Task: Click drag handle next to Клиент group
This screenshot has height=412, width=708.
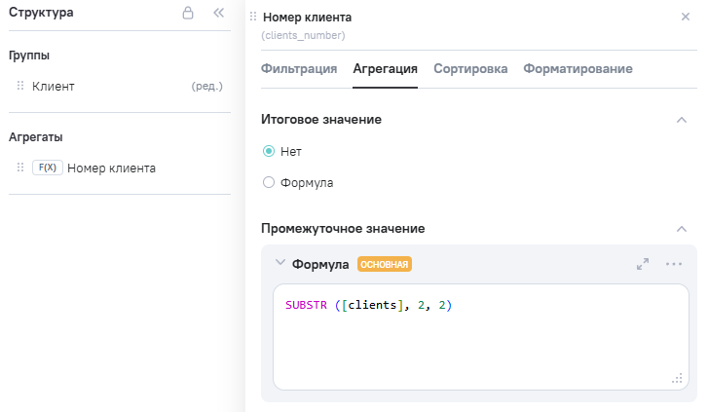Action: [x=20, y=86]
